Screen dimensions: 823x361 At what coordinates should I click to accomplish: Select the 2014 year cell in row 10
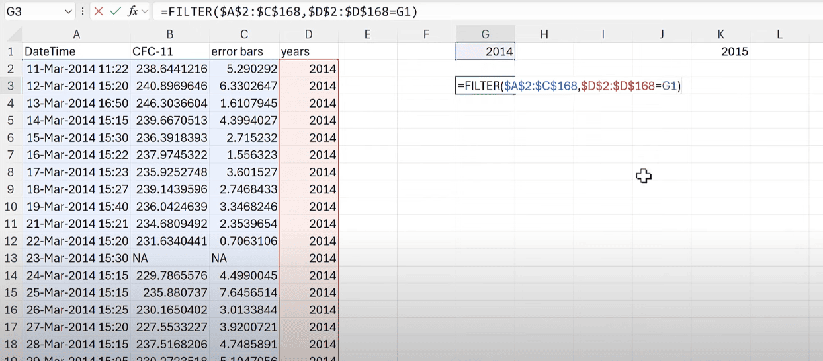(308, 207)
